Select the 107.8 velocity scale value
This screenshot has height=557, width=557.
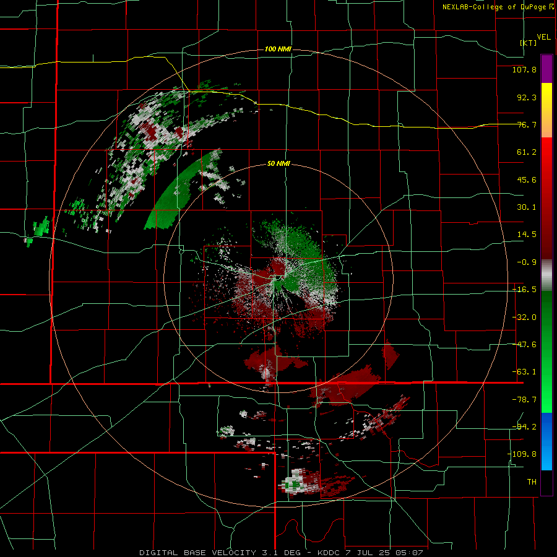pos(524,69)
